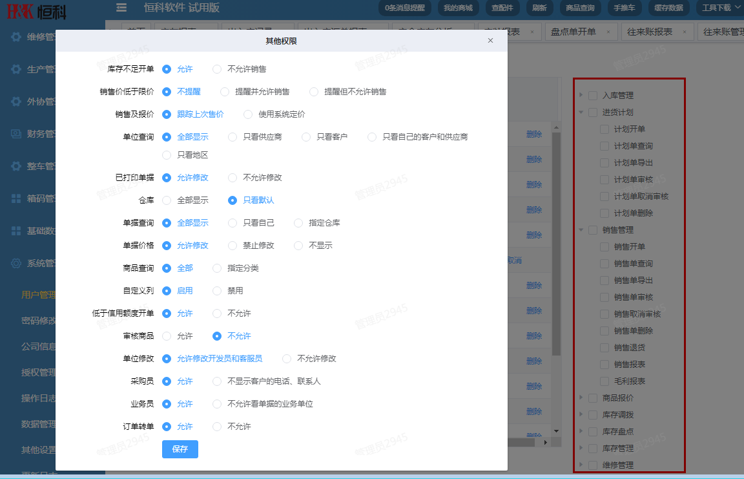744x479 pixels.
Task: Switch to the 盘点单开单 tab
Action: (574, 30)
